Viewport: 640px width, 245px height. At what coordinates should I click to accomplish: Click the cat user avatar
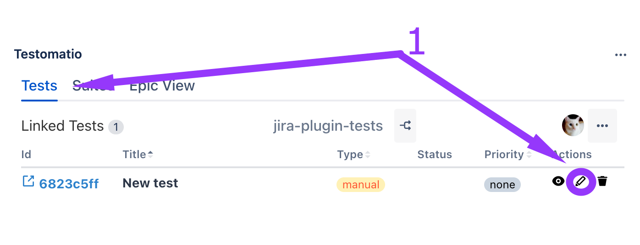tap(573, 126)
